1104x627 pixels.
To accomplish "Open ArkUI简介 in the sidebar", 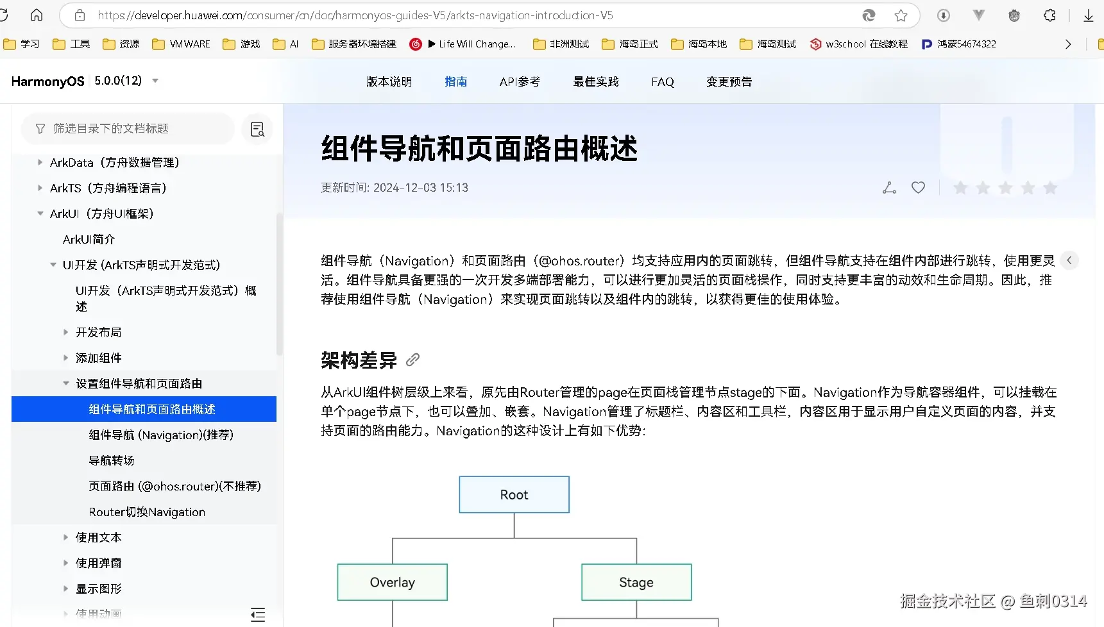I will tap(89, 239).
